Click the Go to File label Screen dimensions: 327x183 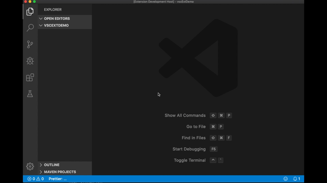pos(196,127)
